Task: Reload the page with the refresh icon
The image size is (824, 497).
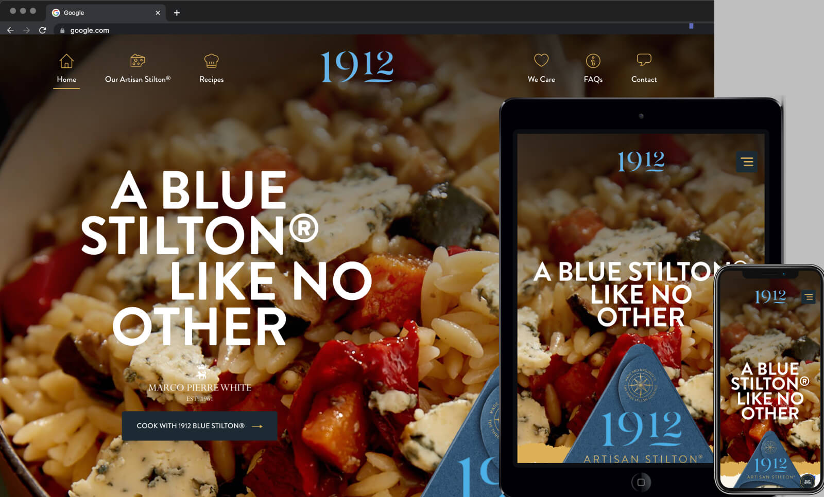Action: click(43, 30)
